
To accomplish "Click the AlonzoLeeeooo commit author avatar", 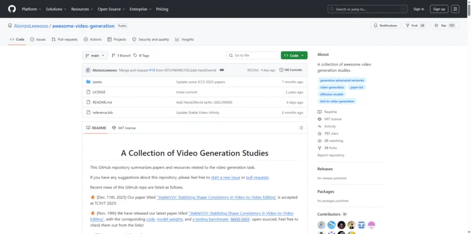I will (88, 70).
